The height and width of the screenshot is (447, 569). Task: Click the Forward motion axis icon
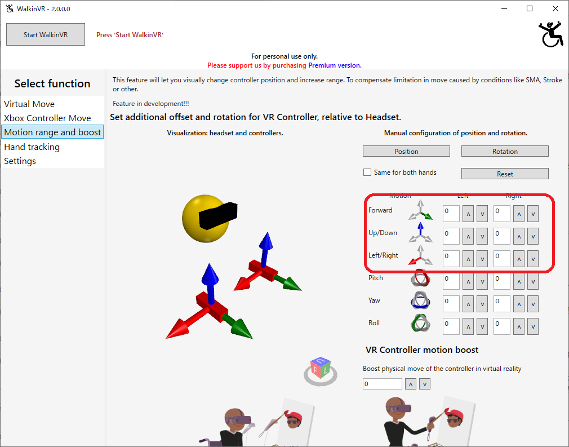(x=420, y=210)
